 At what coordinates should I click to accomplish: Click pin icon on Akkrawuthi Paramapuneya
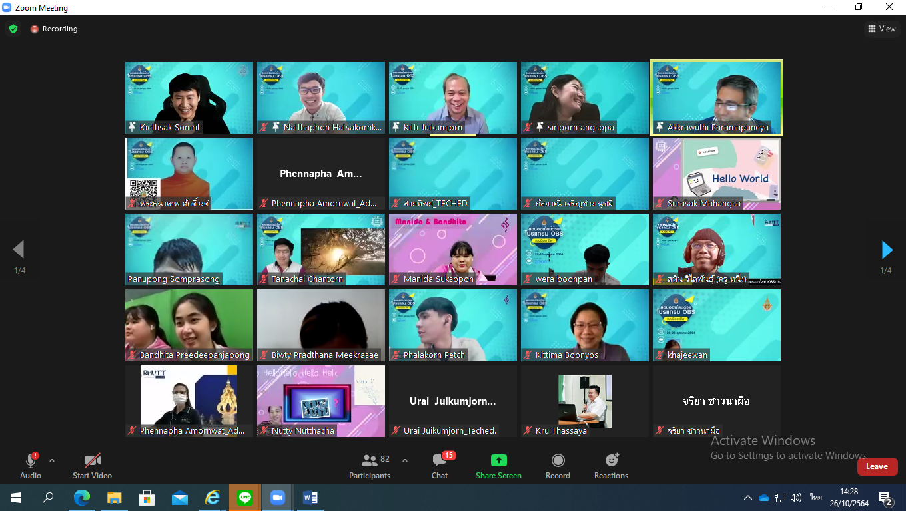[660, 126]
